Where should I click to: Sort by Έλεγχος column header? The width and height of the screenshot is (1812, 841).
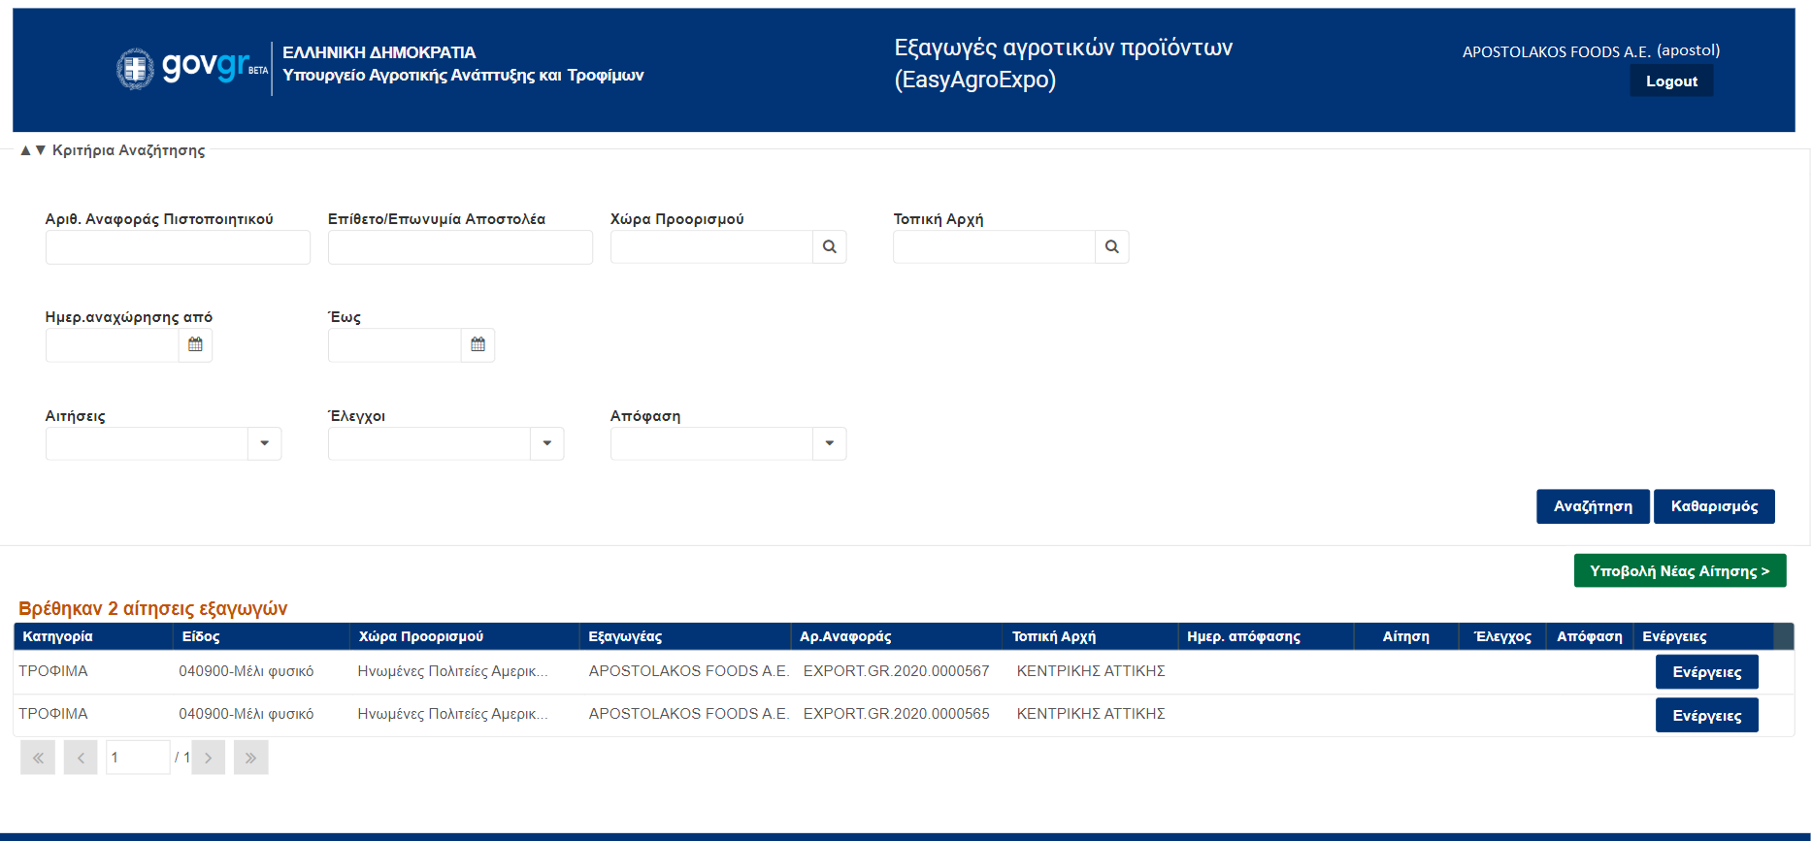pyautogui.click(x=1502, y=636)
